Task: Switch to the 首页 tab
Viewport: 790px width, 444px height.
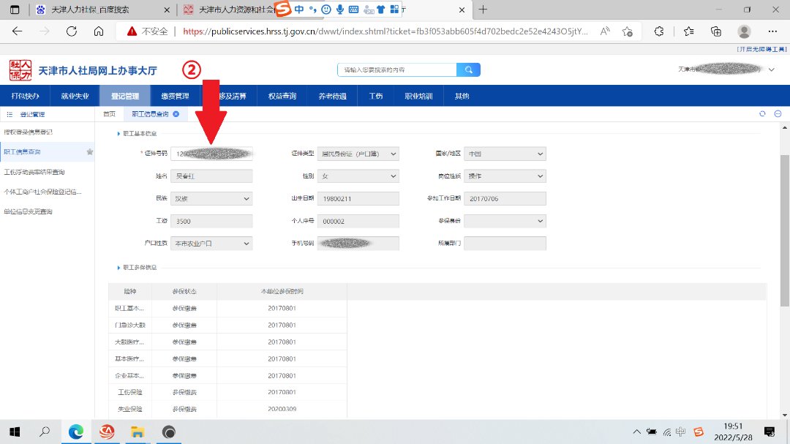Action: [109, 114]
